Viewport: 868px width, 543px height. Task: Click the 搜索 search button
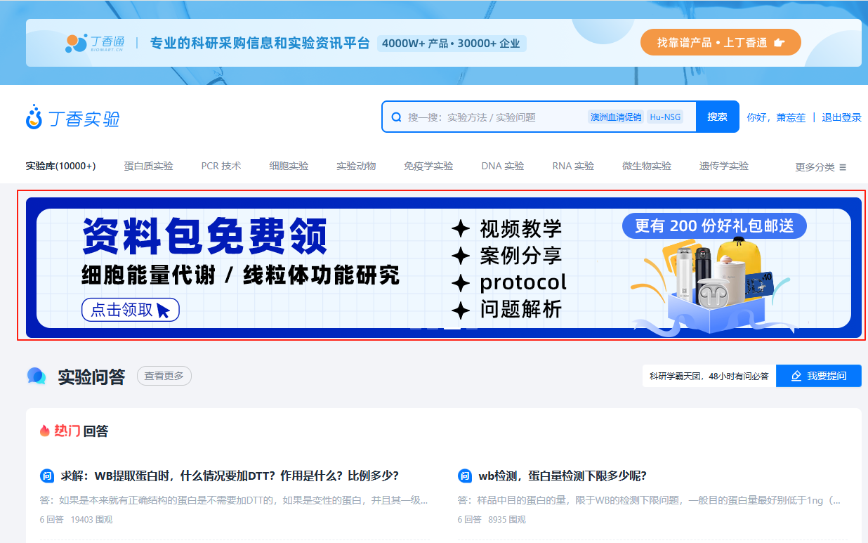717,117
